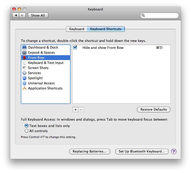Select the Spotlight category
191x173 pixels.
(x=46, y=78)
